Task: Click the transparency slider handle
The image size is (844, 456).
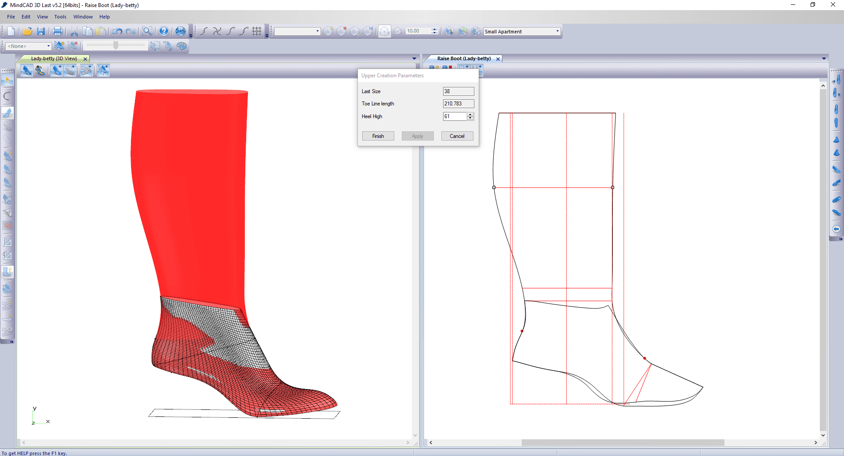Action: point(116,45)
